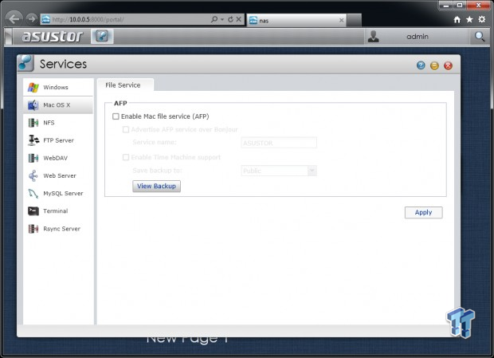Click the Apply button

click(423, 212)
